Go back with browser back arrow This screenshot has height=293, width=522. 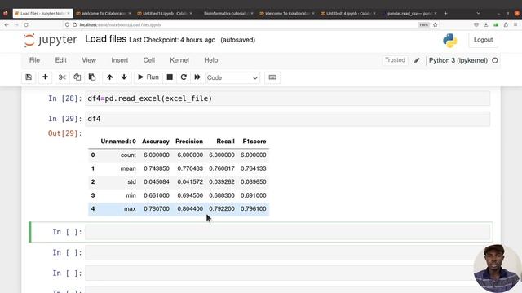(7, 25)
